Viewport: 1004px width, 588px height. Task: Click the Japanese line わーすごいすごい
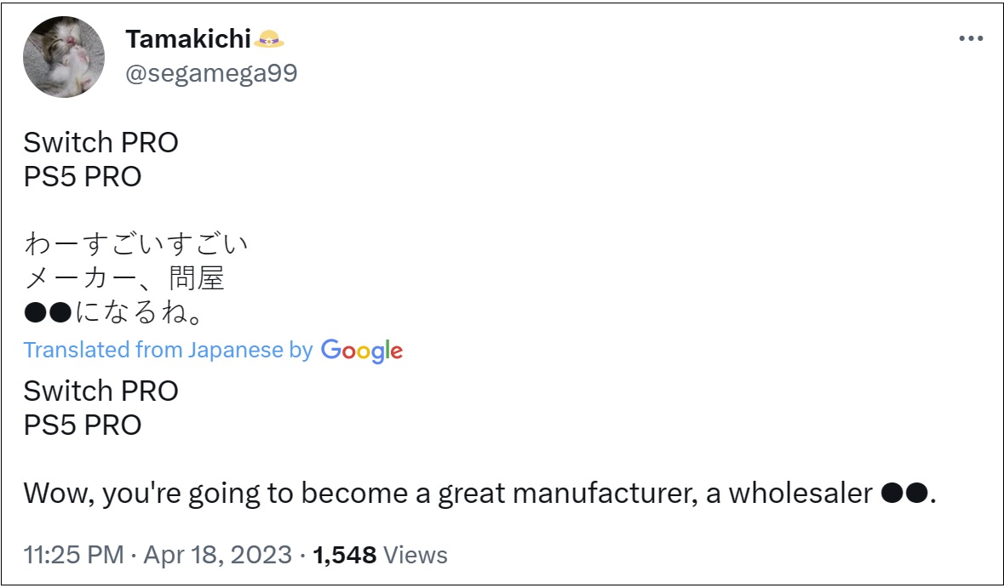click(x=135, y=243)
